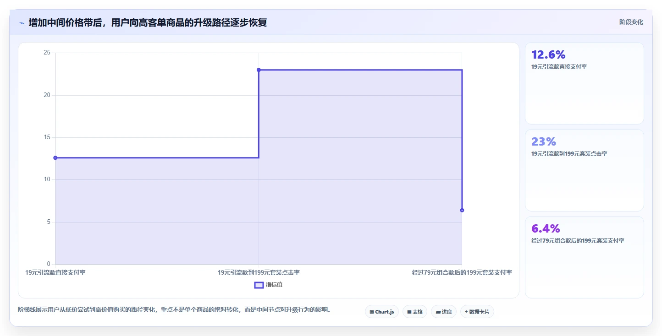The width and height of the screenshot is (662, 336).
Task: Click the 经过79元组合款后的199元套装支付率 card caption
Action: click(x=578, y=241)
